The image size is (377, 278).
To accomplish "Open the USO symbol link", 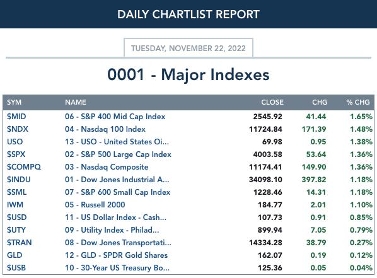I will 14,142.
